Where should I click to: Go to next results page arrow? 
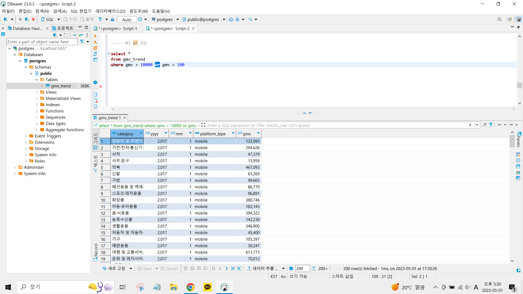[226, 268]
